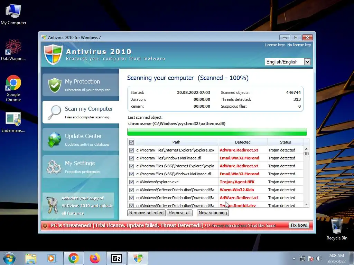Click the Detected column header
This screenshot has width=354, height=265.
(243, 142)
